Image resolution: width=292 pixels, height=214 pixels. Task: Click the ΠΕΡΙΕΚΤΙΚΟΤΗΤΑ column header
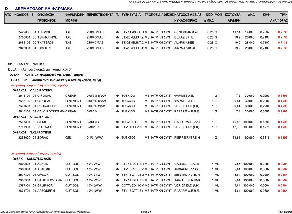100,15
